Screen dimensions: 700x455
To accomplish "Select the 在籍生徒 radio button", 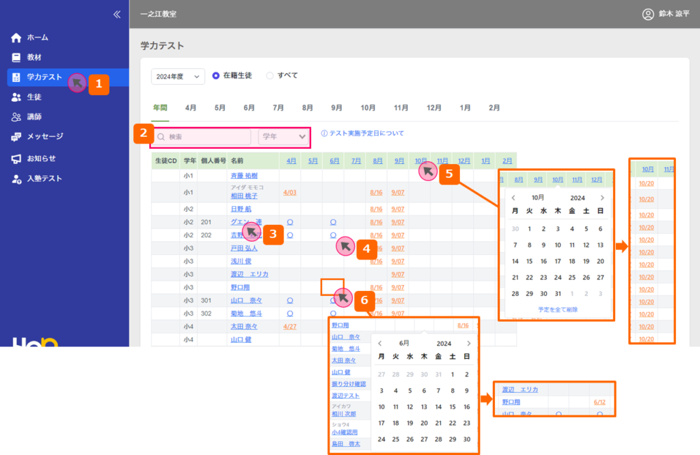I will coord(216,76).
